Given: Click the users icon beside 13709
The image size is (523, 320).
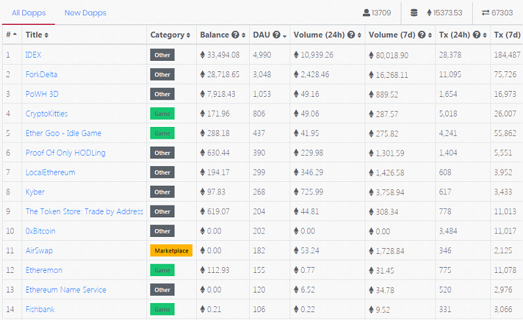Looking at the screenshot, I should click(x=366, y=12).
